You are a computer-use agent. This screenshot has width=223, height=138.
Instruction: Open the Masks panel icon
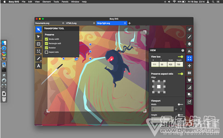coord(190,80)
